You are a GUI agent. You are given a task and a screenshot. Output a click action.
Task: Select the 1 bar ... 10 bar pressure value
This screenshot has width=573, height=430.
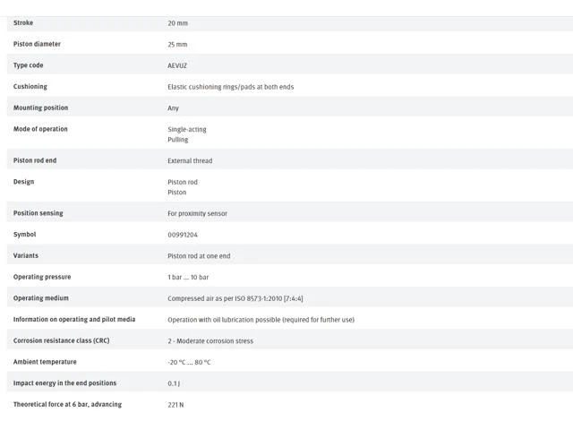pyautogui.click(x=188, y=277)
